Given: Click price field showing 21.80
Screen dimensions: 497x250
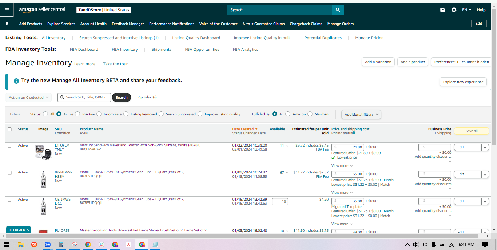Looking at the screenshot, I should coord(347,147).
